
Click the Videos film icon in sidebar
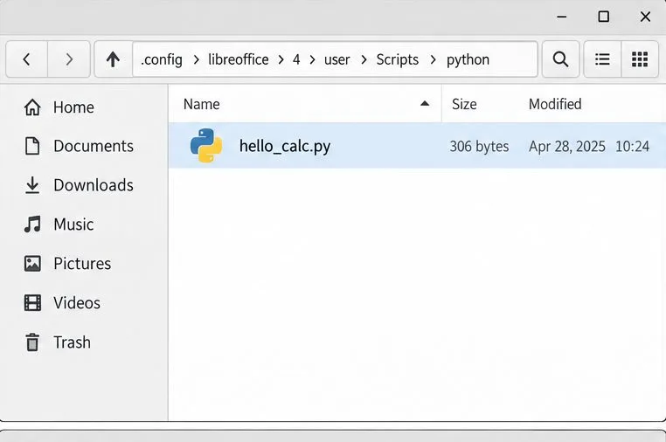click(x=32, y=303)
